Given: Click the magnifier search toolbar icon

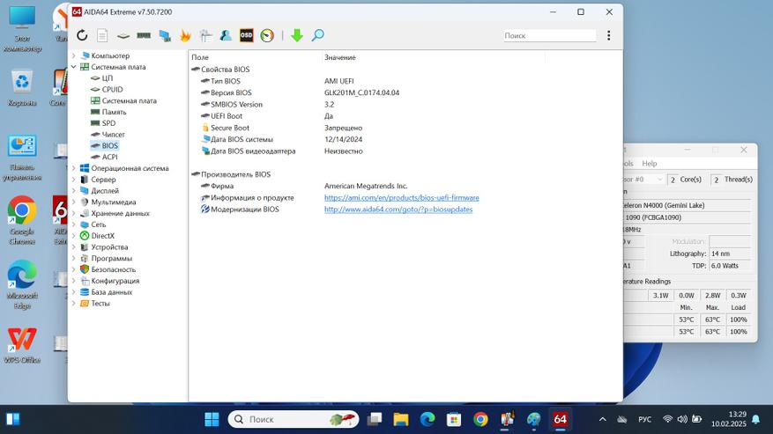Looking at the screenshot, I should (318, 35).
